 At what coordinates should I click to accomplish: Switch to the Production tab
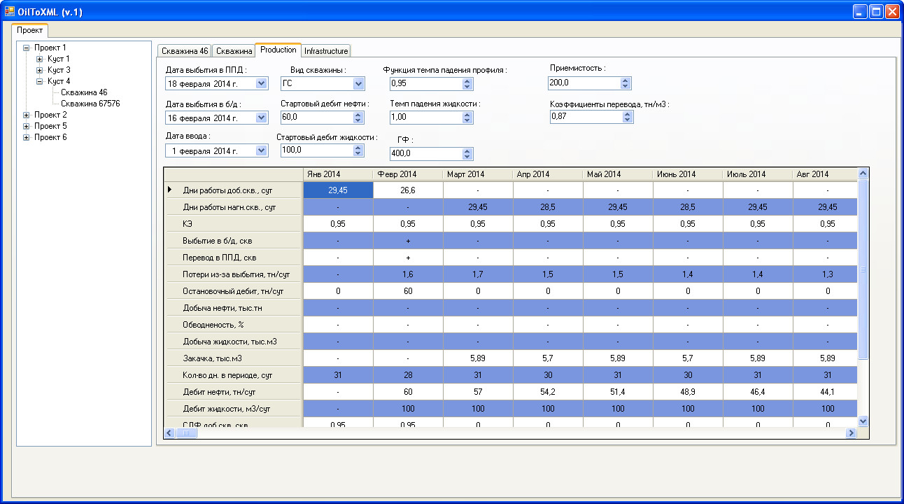278,50
